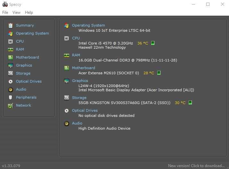
Task: Open the Audio section heading link
Action: coord(77,124)
